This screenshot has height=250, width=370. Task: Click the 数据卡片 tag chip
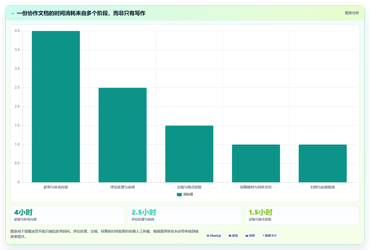coord(270,236)
